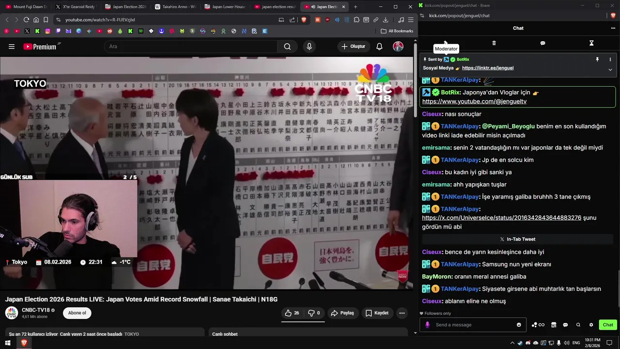Open Windows Start menu
This screenshot has width=620, height=349.
[8, 343]
